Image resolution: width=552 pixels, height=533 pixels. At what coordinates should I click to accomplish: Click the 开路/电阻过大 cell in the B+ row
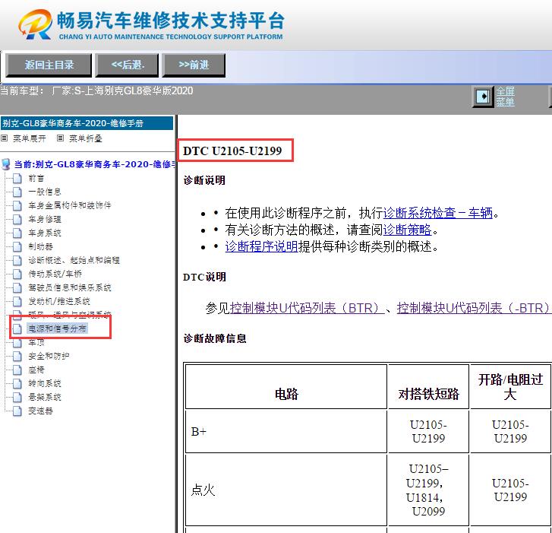pos(510,431)
